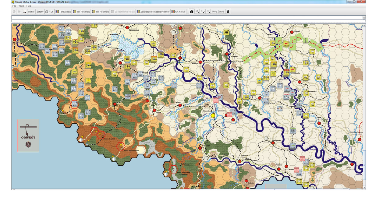
Task: Click the Nadwórna red town dot
Action: (x=200, y=148)
